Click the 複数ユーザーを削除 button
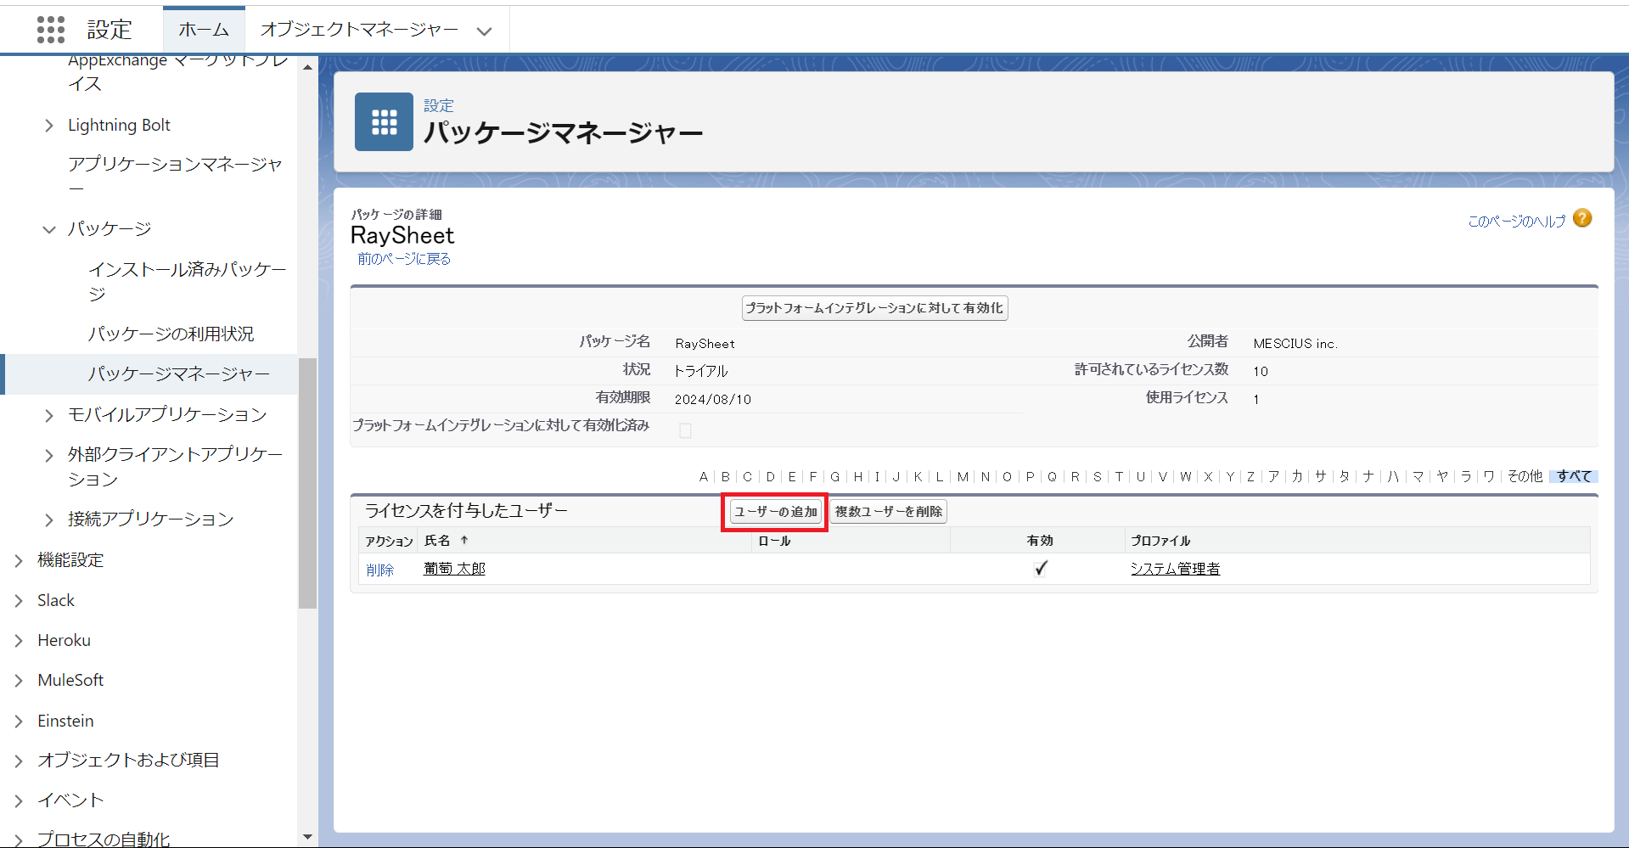 tap(889, 512)
